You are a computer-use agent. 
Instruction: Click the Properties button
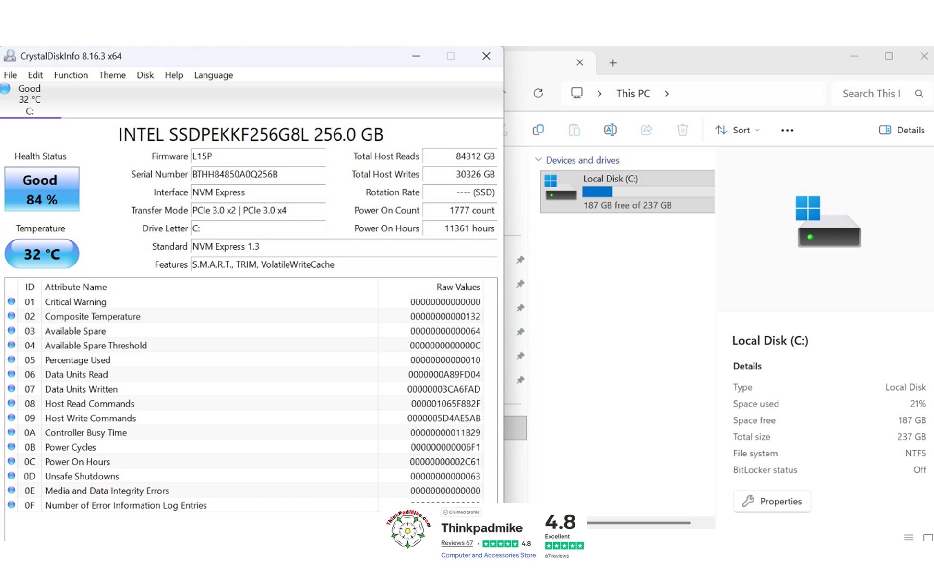(772, 501)
